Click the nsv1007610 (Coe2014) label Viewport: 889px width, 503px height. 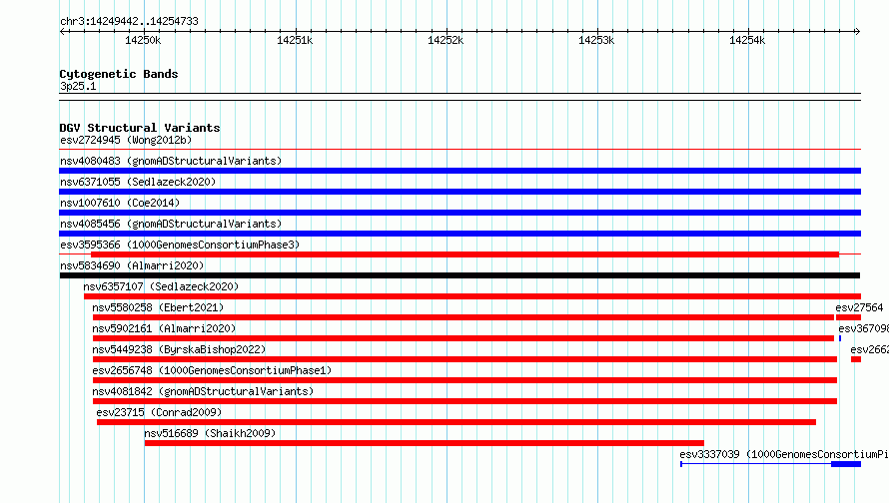pos(120,203)
